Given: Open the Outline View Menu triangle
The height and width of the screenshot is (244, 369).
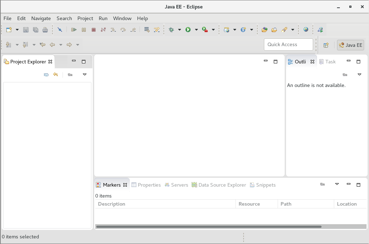Looking at the screenshot, I should click(360, 75).
